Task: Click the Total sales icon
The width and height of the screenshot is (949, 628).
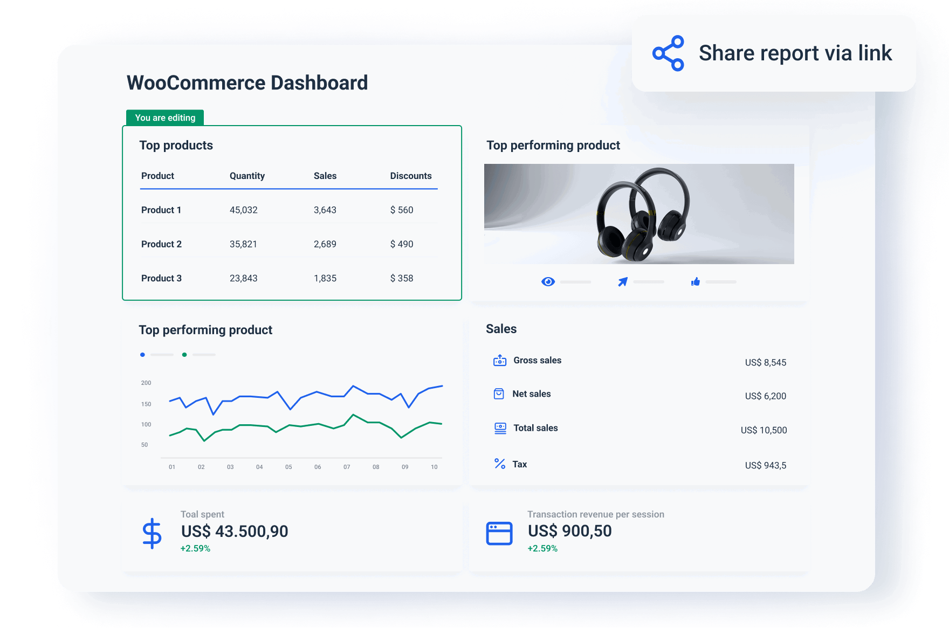Action: pyautogui.click(x=499, y=427)
